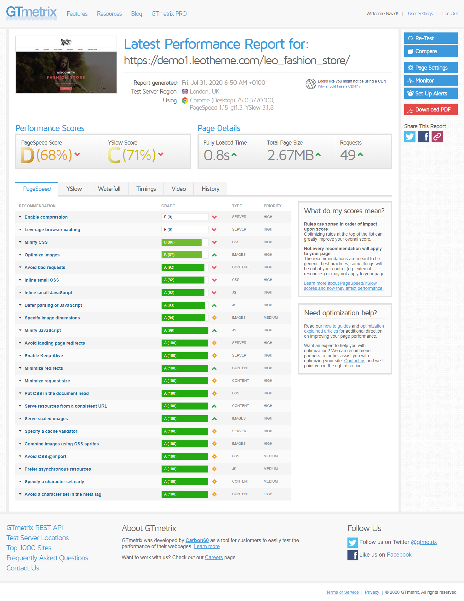Click Set Up Alerts button
This screenshot has width=464, height=601.
coord(431,94)
